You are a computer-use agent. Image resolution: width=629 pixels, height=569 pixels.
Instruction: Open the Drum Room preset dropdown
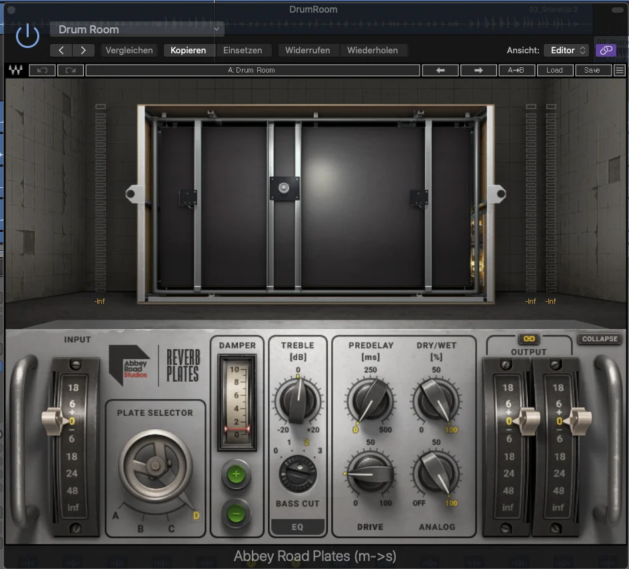click(137, 29)
